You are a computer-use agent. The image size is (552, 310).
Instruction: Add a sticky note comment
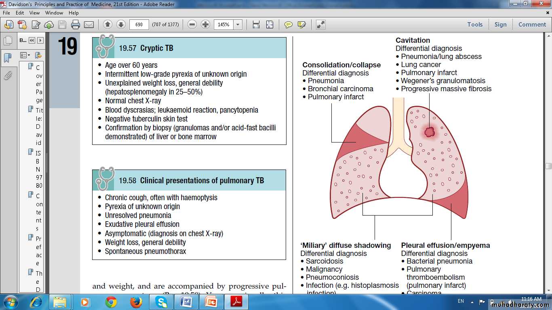click(x=288, y=25)
